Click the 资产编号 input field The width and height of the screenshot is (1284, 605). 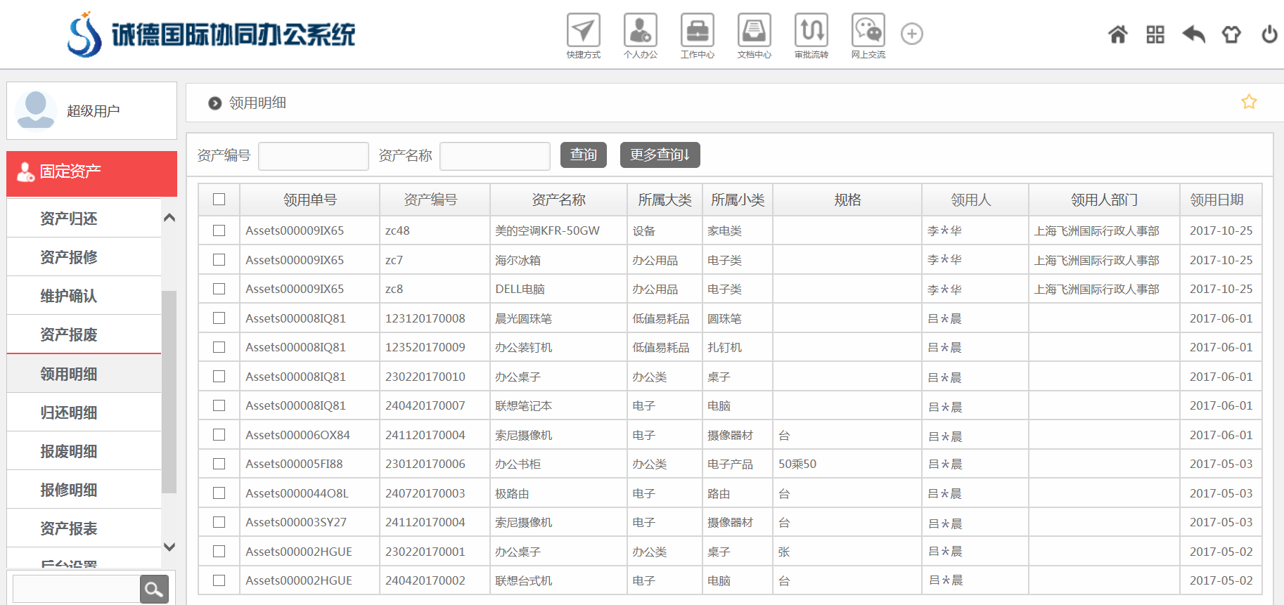point(313,156)
